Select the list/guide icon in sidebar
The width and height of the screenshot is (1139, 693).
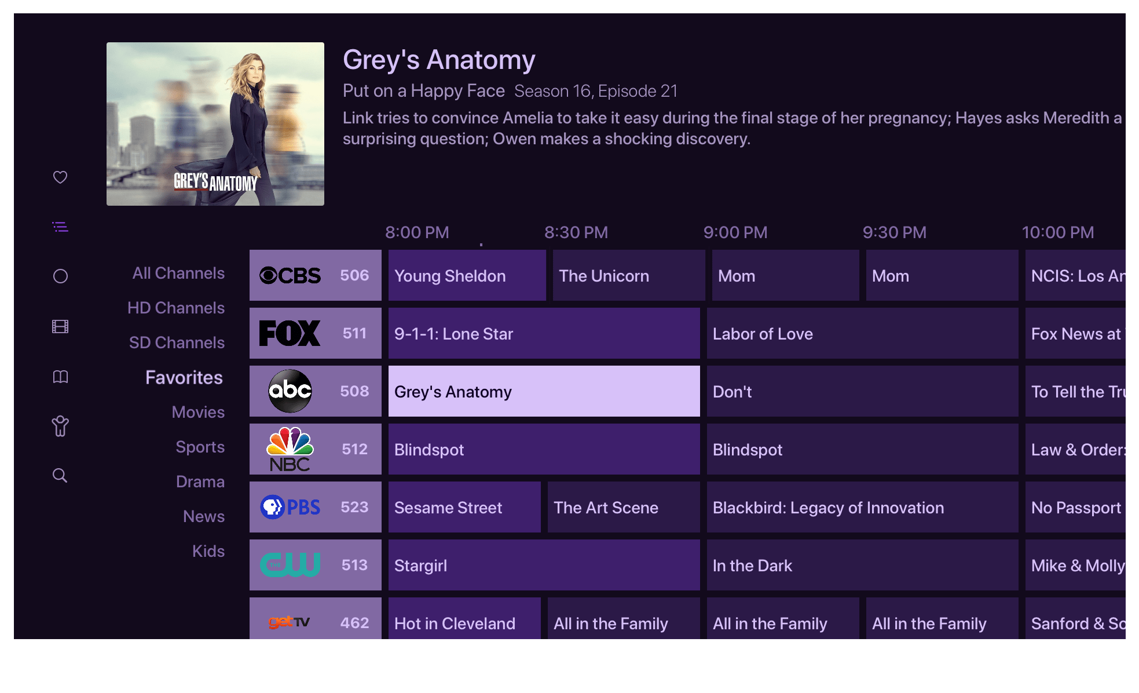(x=61, y=227)
